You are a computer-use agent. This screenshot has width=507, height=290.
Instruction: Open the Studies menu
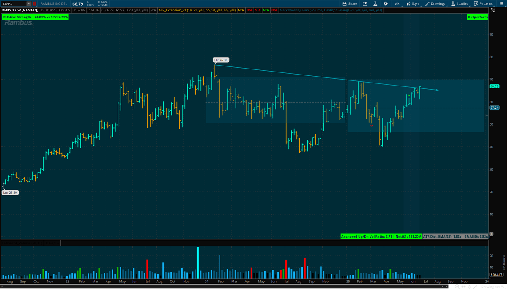tap(460, 3)
